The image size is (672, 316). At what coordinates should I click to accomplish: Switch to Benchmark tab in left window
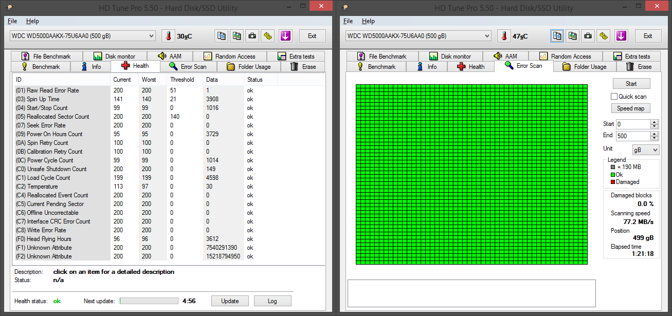point(40,67)
